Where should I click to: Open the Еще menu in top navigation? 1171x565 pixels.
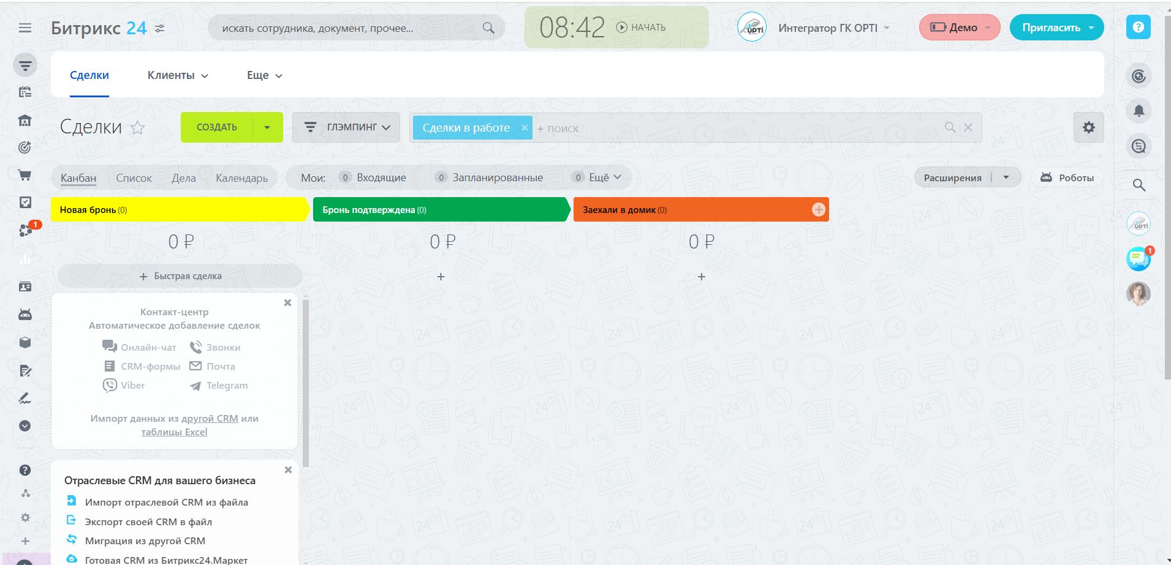point(265,75)
